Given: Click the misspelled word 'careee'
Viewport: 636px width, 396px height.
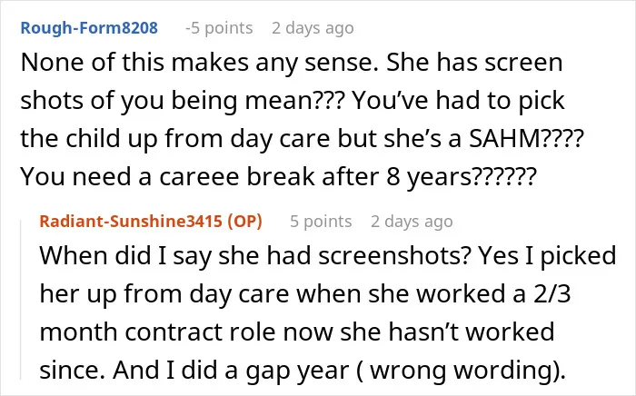Looking at the screenshot, I should click(199, 177).
